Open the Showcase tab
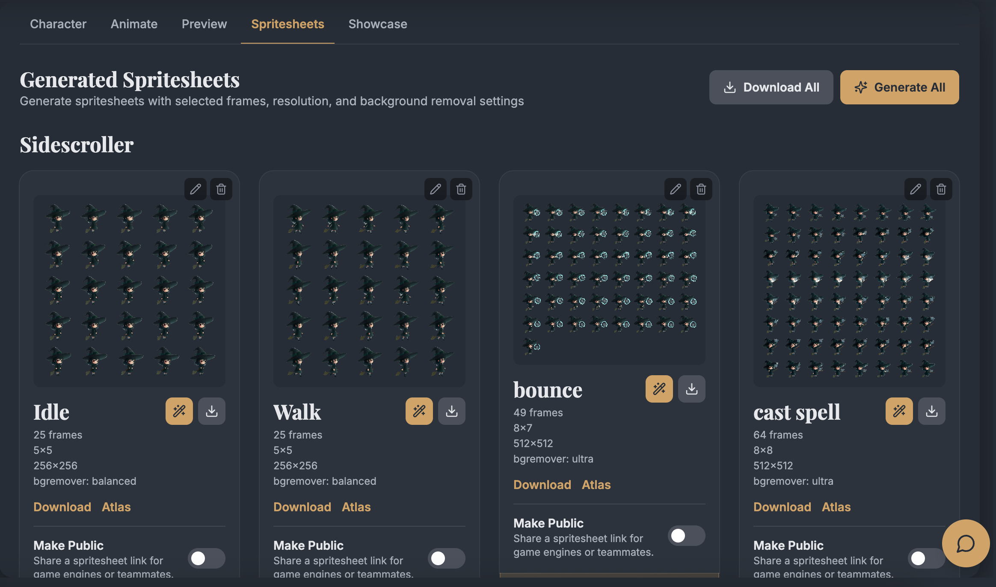996x587 pixels. (x=378, y=24)
